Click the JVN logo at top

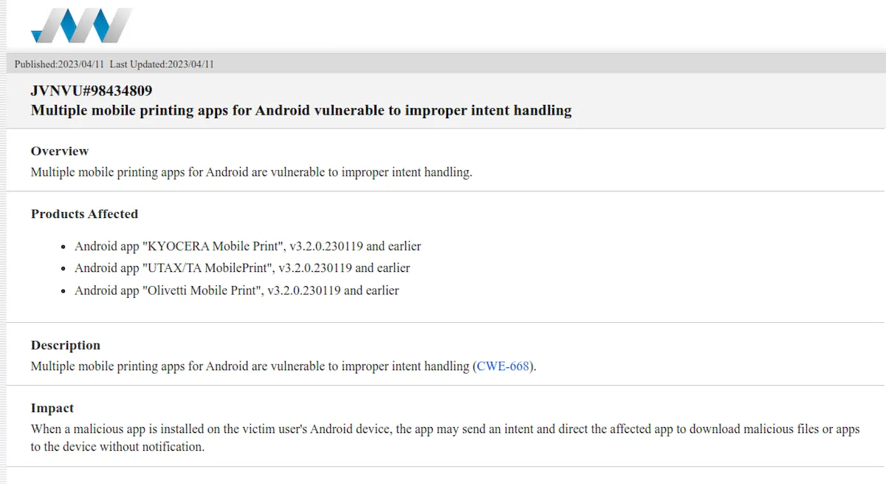[x=81, y=26]
